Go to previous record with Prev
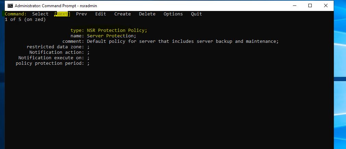Image resolution: width=346 pixels, height=149 pixels. click(x=81, y=14)
